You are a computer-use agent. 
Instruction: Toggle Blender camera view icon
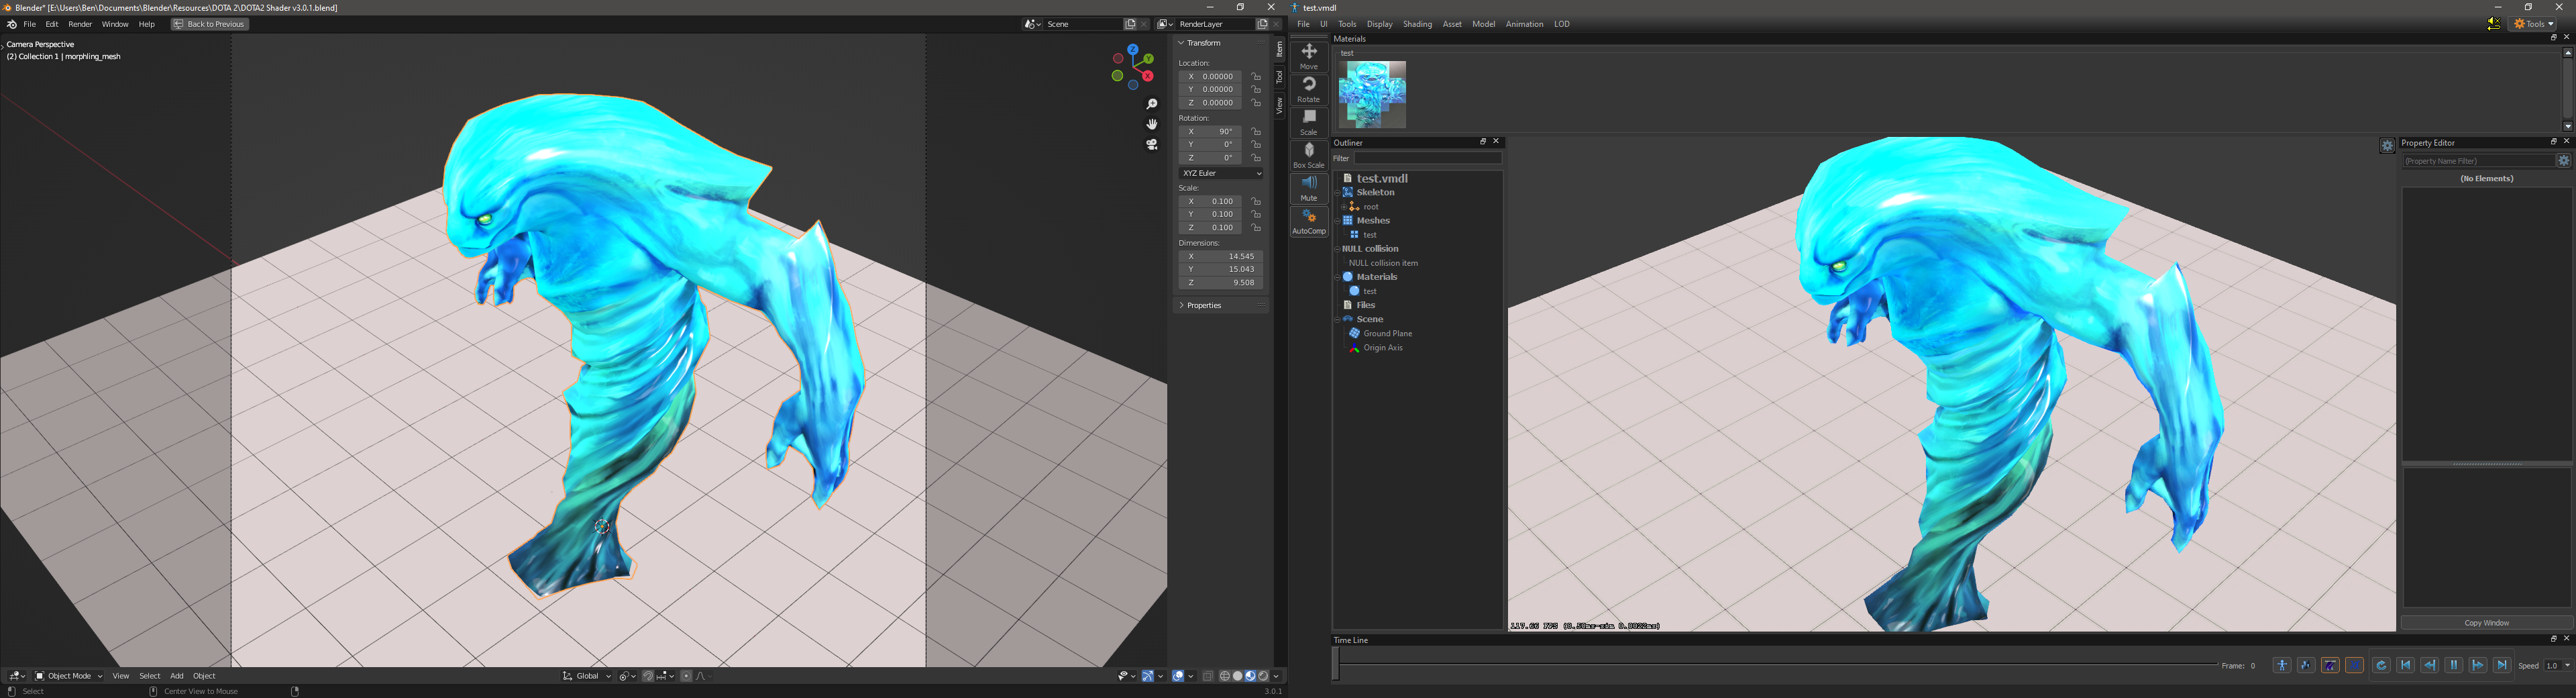pos(1152,145)
